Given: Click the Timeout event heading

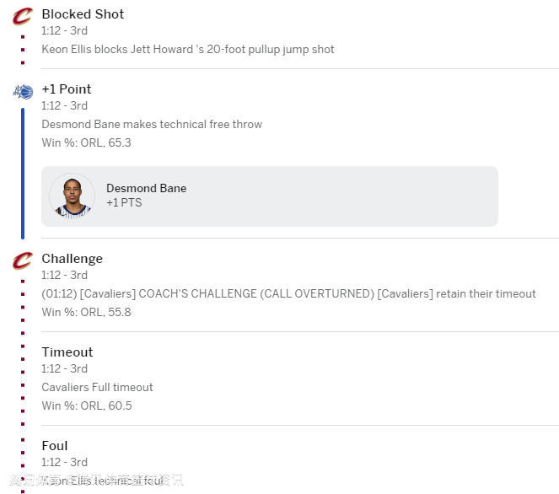Looking at the screenshot, I should tap(67, 352).
